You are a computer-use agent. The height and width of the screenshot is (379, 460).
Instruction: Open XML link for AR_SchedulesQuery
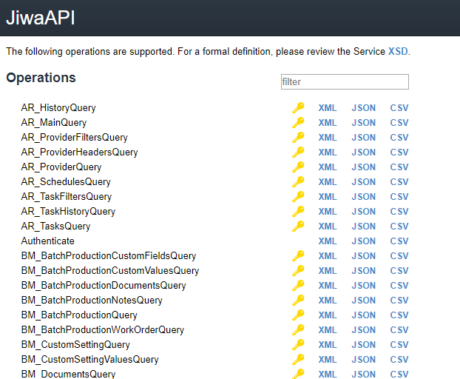[328, 181]
